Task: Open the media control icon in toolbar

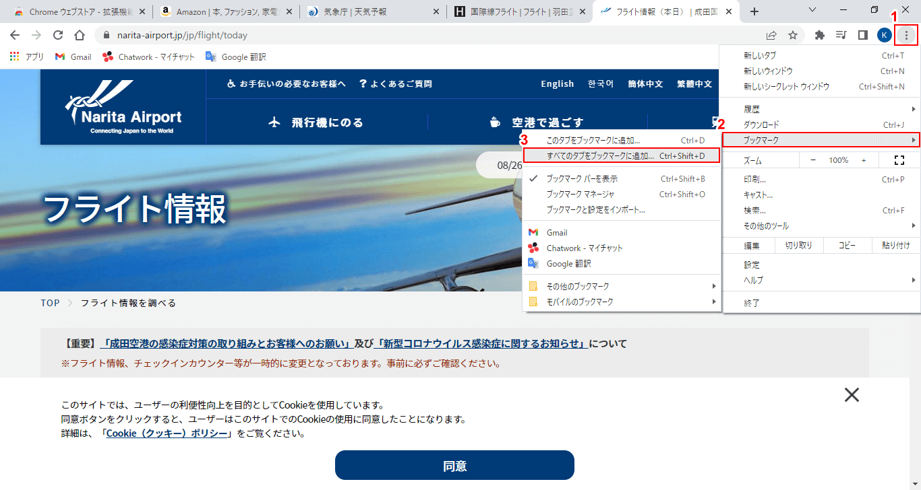Action: (841, 35)
